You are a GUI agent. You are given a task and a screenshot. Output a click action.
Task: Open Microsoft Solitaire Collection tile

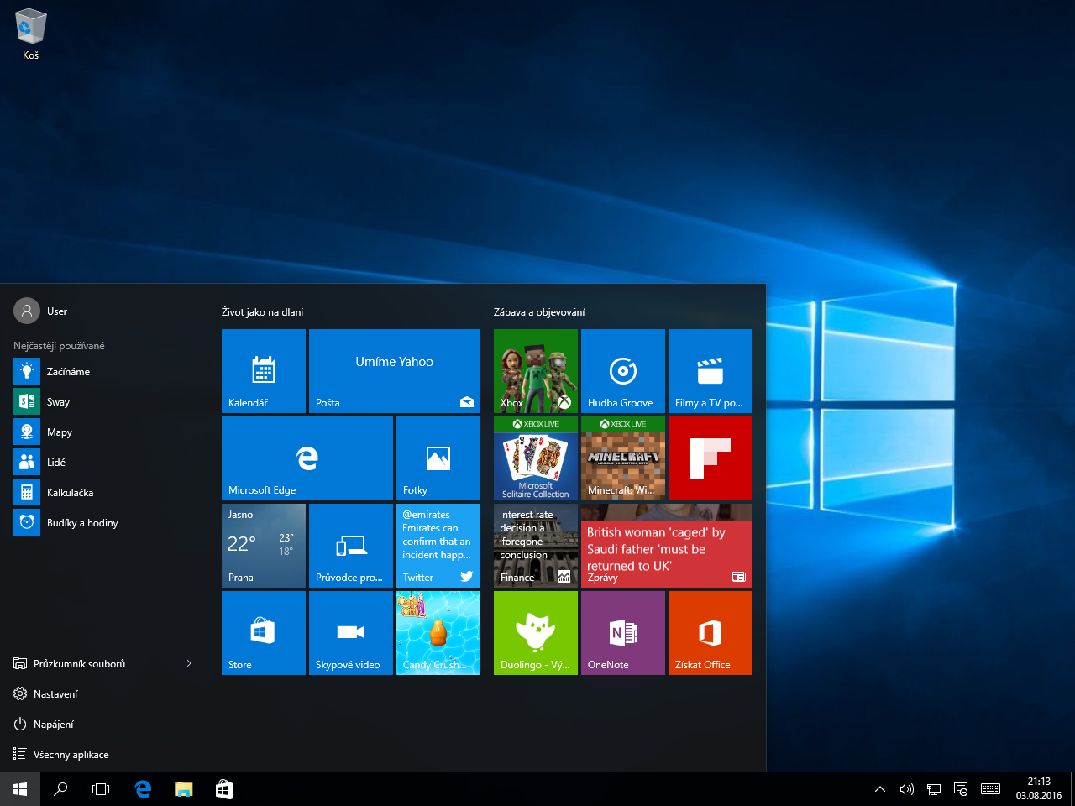coord(536,458)
